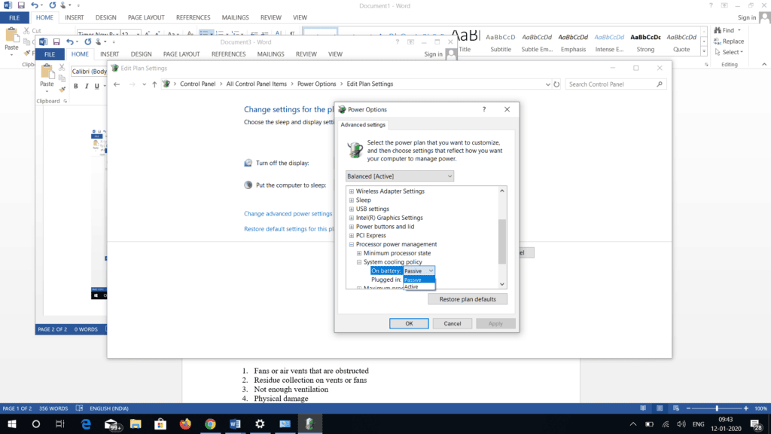Click Restore default settings for this plan link
The height and width of the screenshot is (434, 771).
click(x=289, y=229)
